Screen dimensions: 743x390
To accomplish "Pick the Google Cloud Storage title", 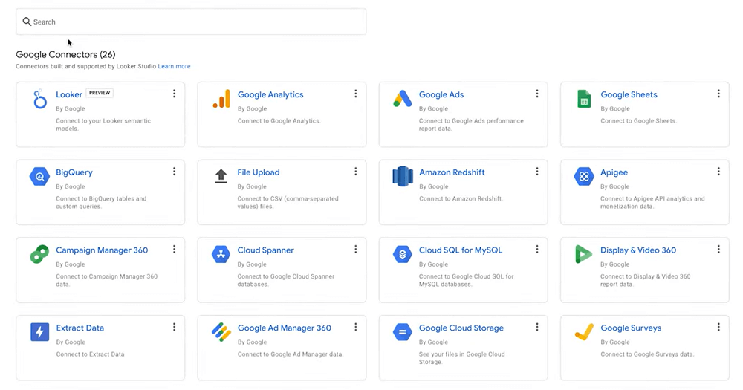I will (461, 328).
